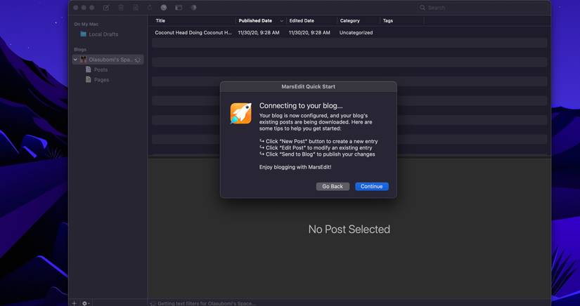Click the round filled-circle toolbar icon
Image resolution: width=580 pixels, height=306 pixels.
[164, 8]
